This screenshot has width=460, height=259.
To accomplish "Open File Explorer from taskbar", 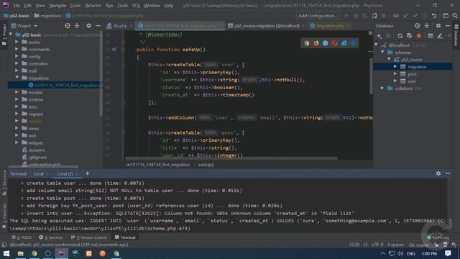I will pyautogui.click(x=20, y=253).
